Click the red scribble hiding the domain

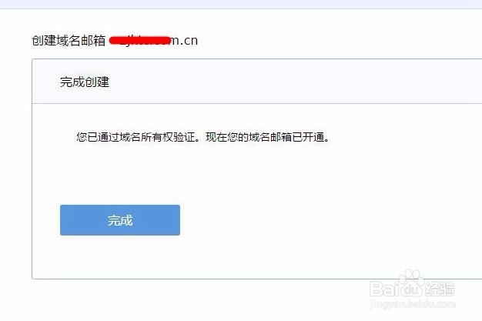click(x=140, y=40)
